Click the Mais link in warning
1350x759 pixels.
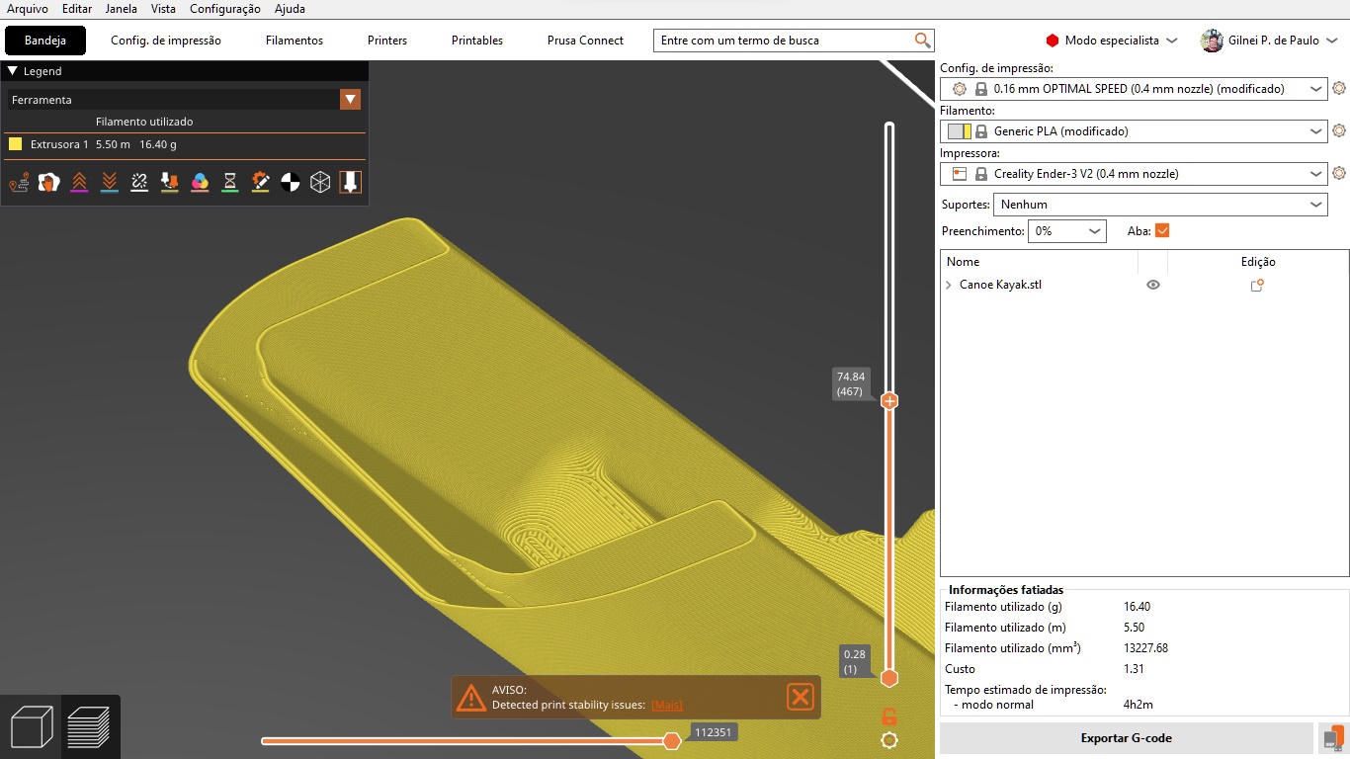667,705
